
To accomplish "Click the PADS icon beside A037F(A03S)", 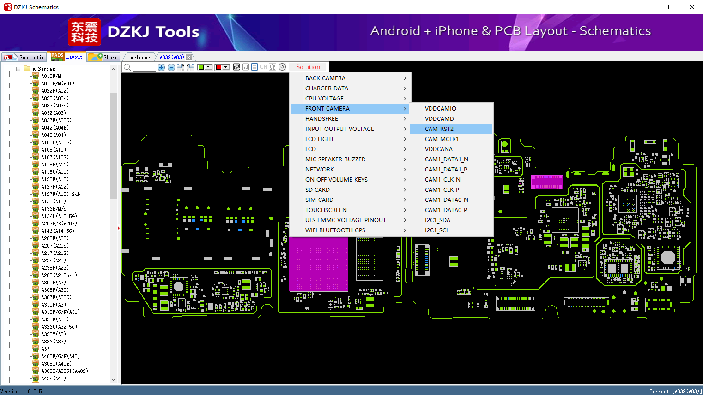I will pyautogui.click(x=36, y=120).
